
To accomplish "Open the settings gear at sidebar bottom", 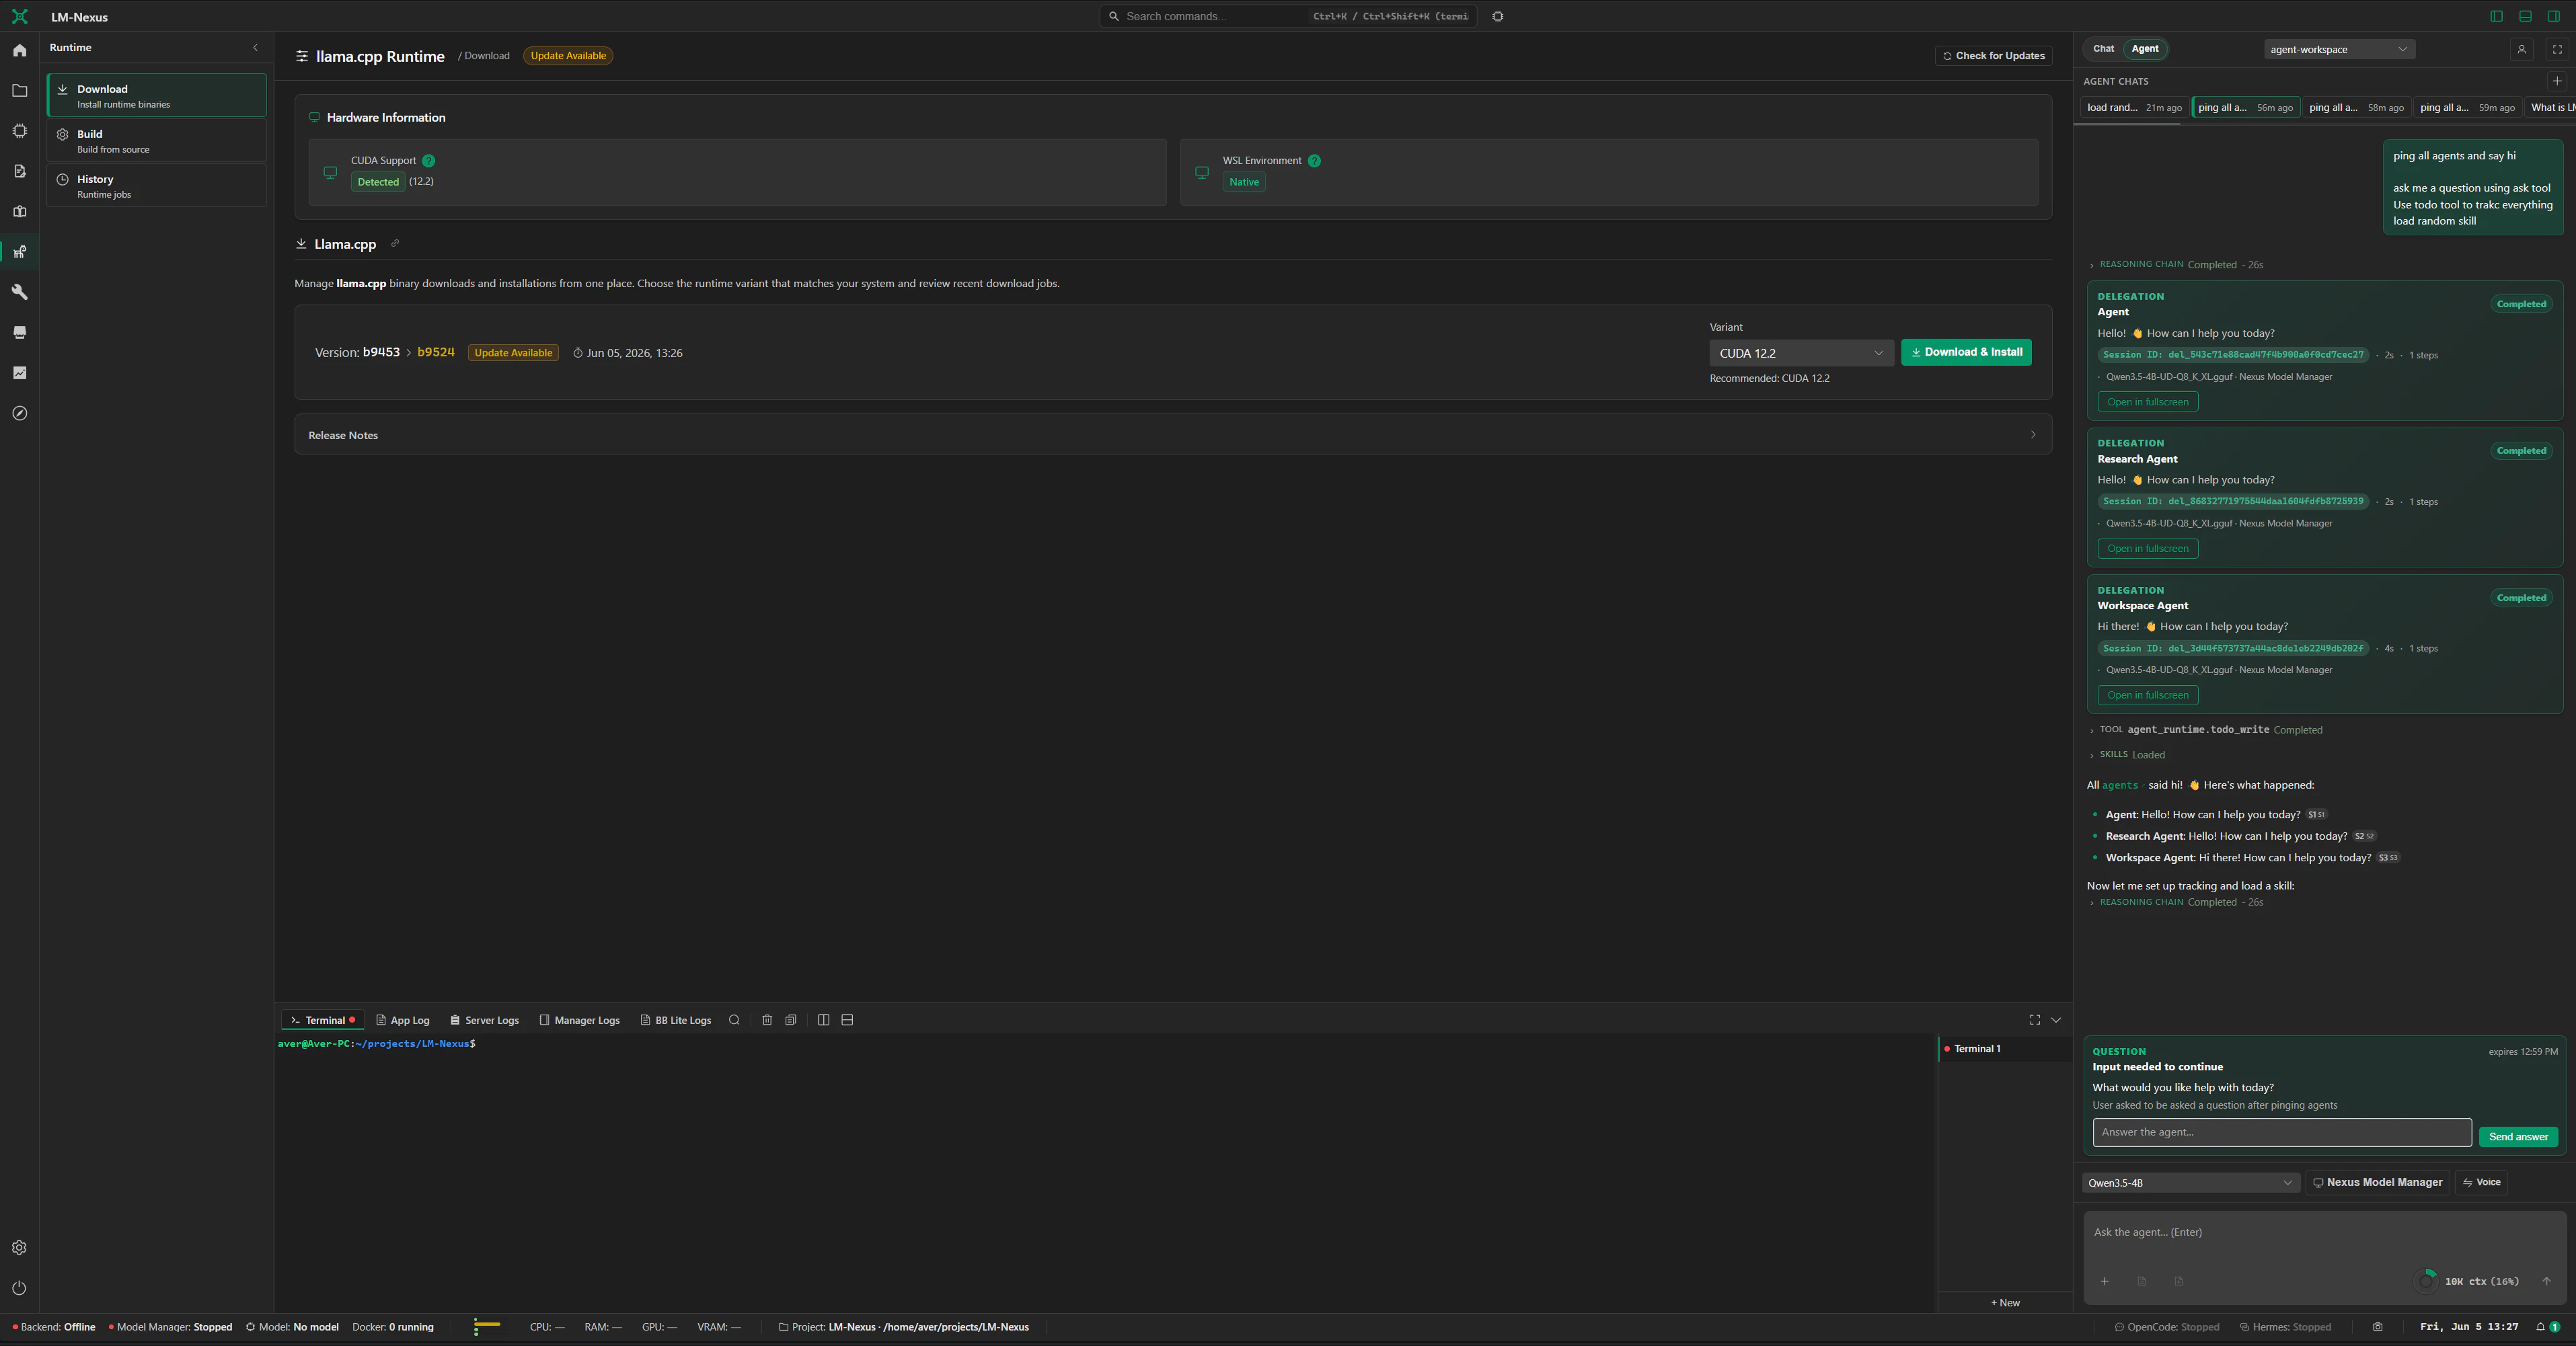I will pyautogui.click(x=19, y=1247).
